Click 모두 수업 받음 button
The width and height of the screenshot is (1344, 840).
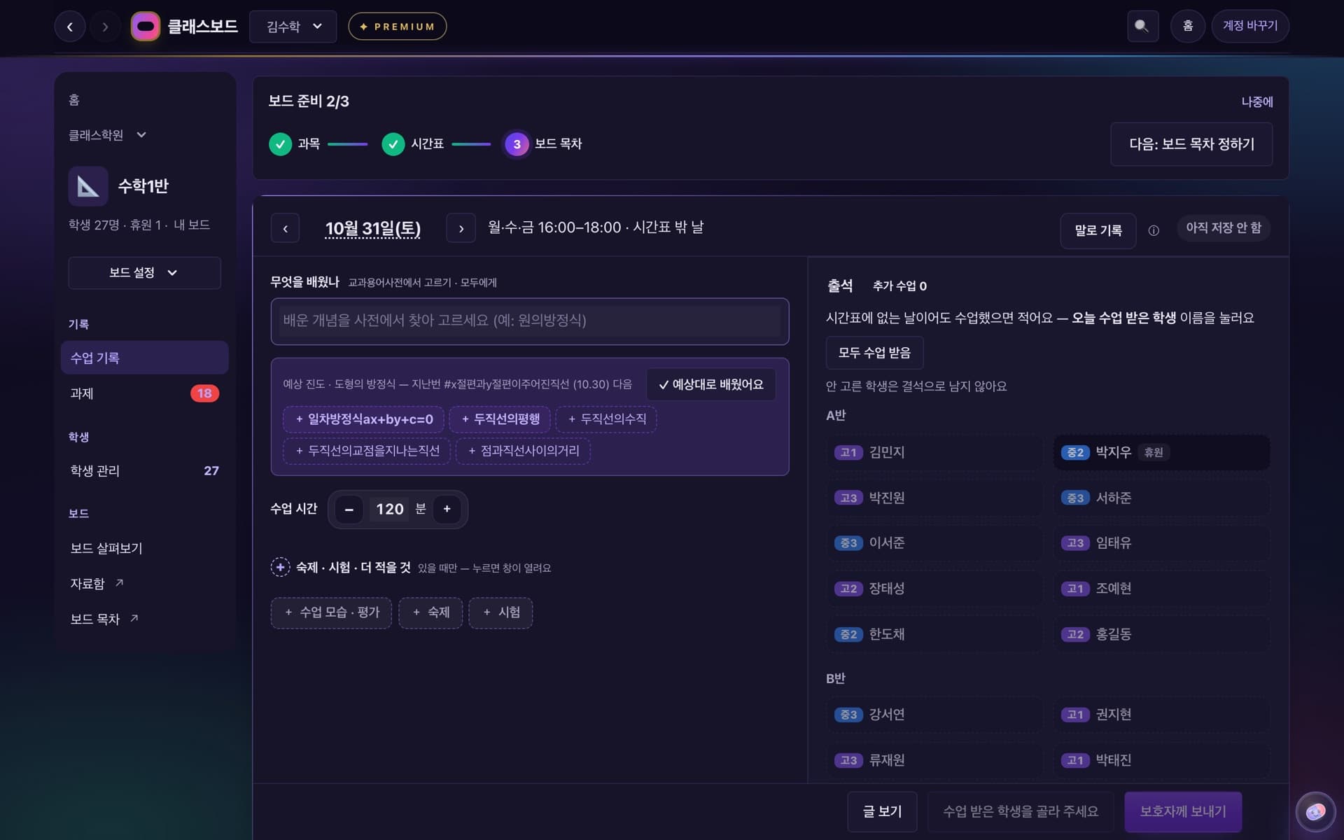(874, 353)
